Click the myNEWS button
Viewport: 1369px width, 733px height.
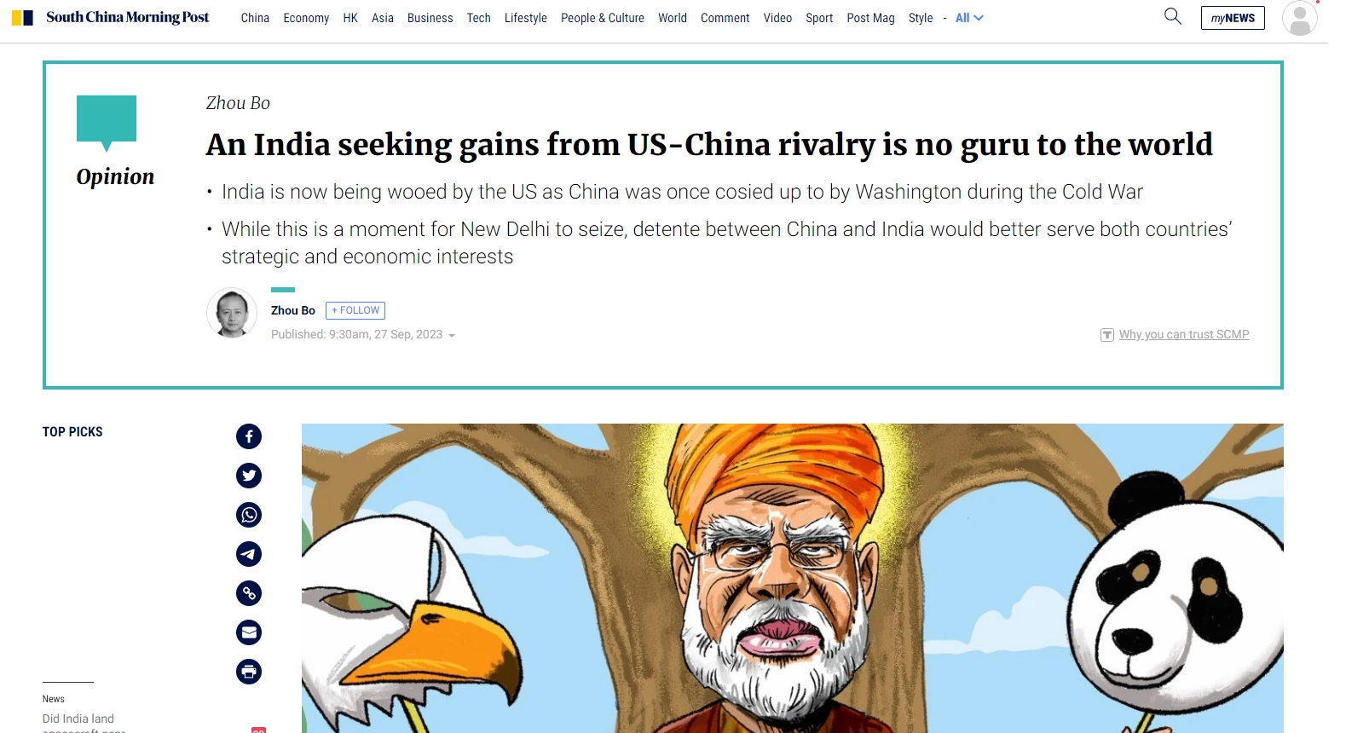1233,18
